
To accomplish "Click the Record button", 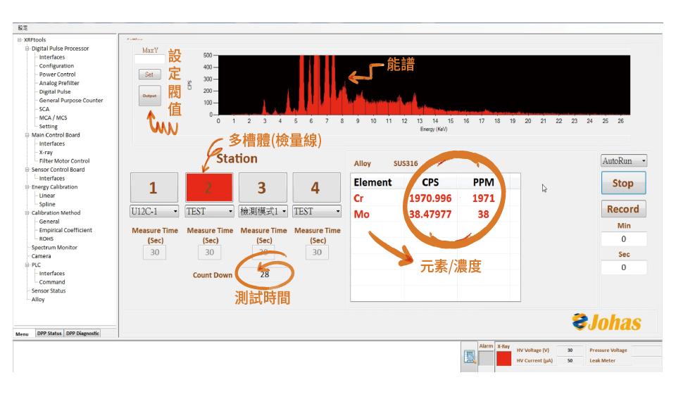I will (623, 209).
